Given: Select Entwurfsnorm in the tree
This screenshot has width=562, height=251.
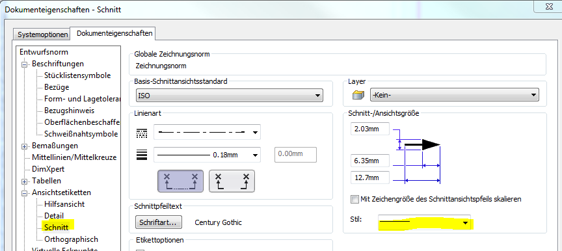Looking at the screenshot, I should click(x=44, y=52).
